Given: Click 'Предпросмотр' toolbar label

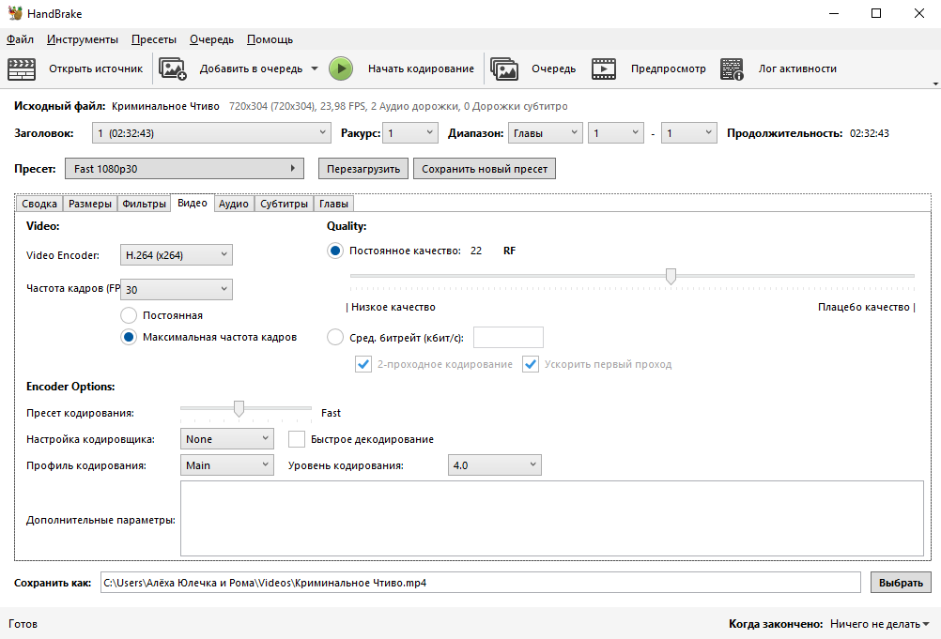Looking at the screenshot, I should click(x=668, y=68).
